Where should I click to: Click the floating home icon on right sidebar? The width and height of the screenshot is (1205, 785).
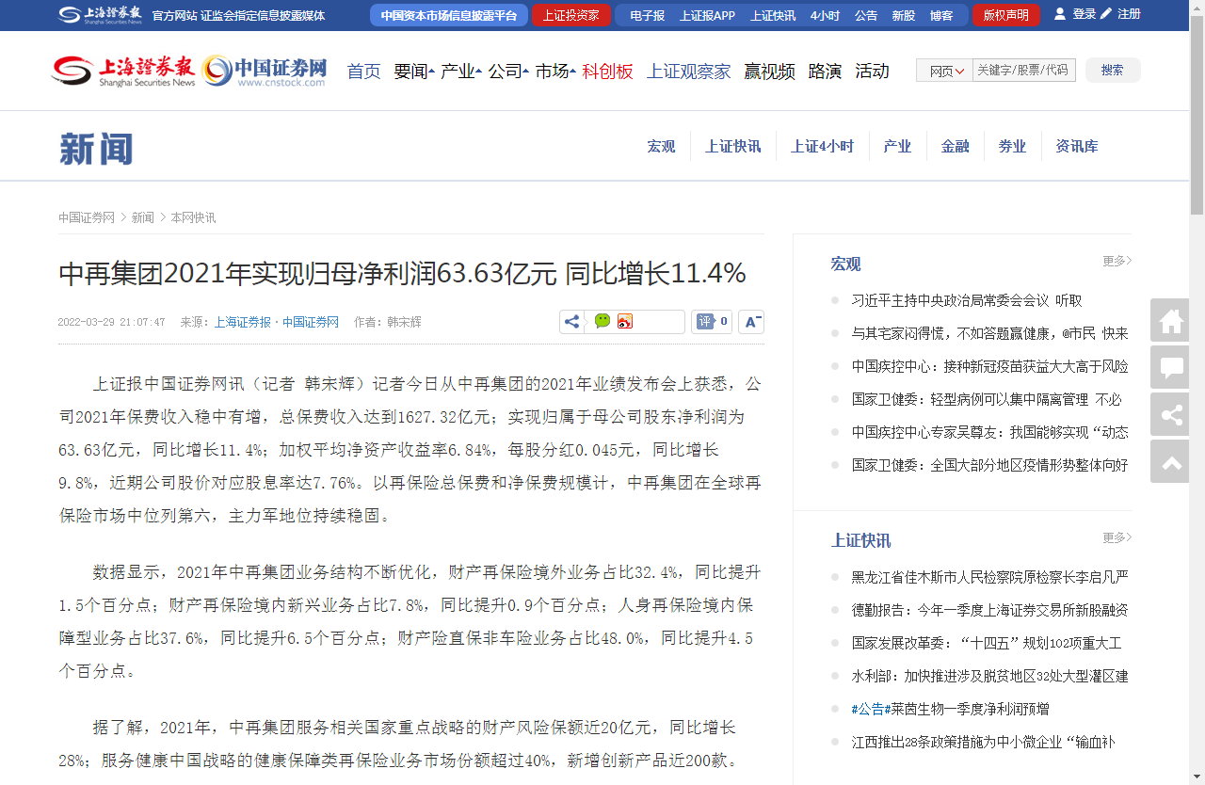tap(1171, 321)
